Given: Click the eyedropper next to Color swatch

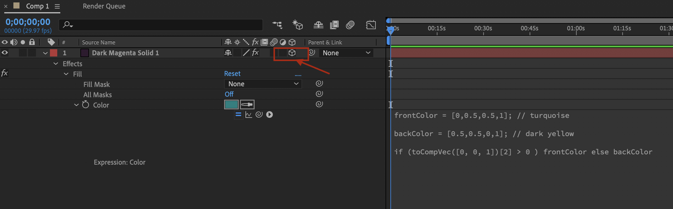Looking at the screenshot, I should (x=247, y=104).
